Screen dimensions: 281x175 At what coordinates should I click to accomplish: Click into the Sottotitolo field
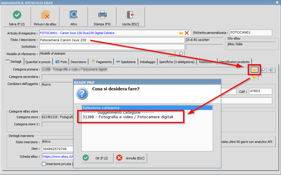(112, 47)
